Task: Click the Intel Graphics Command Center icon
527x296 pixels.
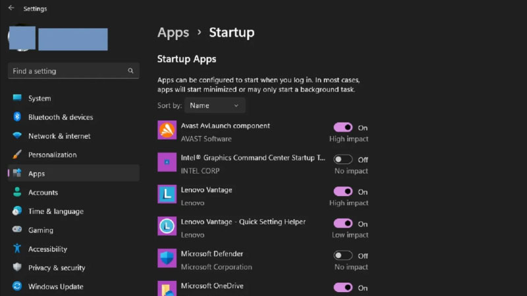Action: (x=167, y=162)
